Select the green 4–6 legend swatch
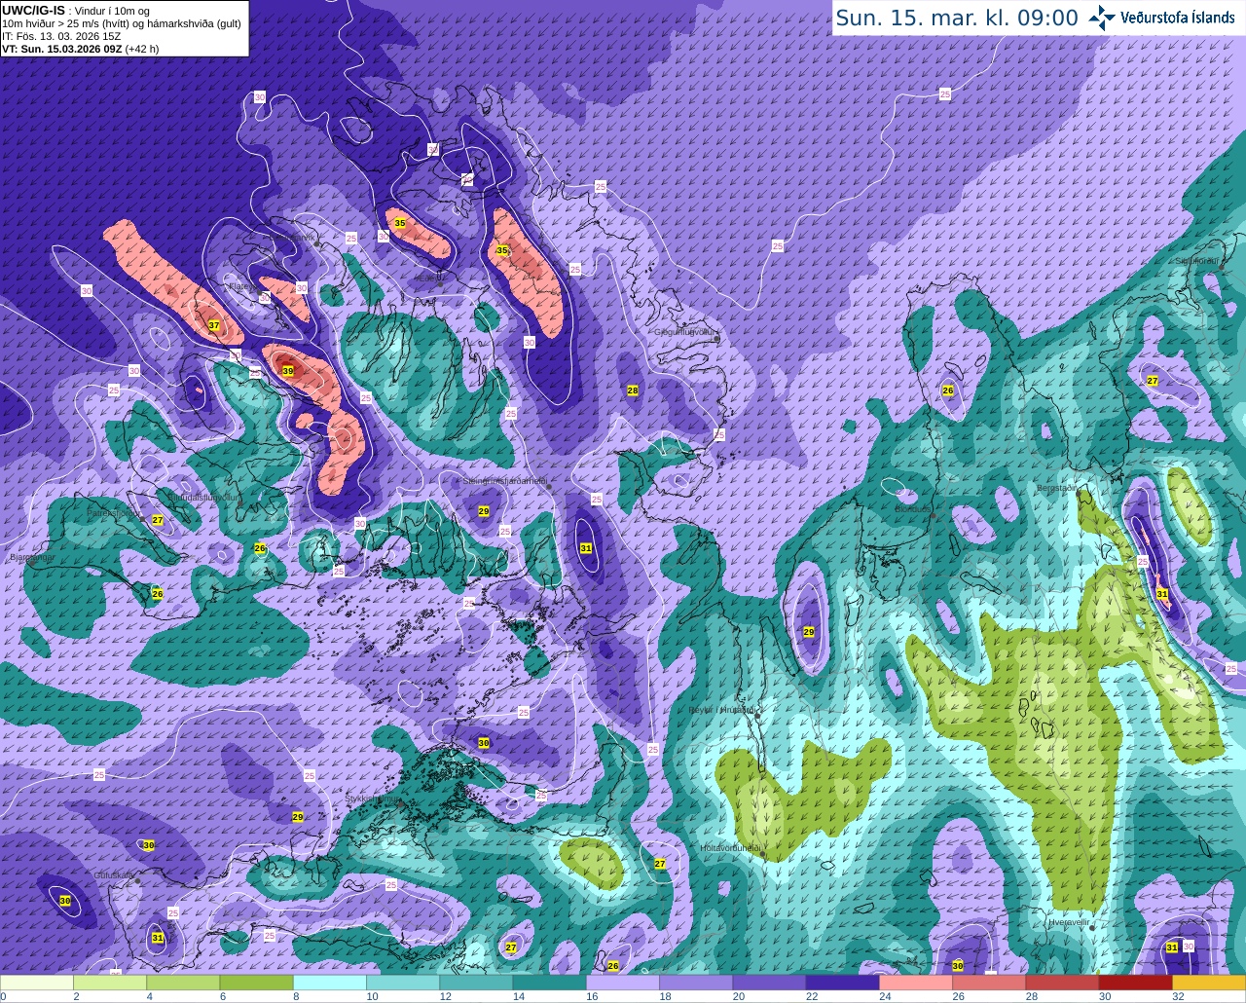 (x=183, y=983)
